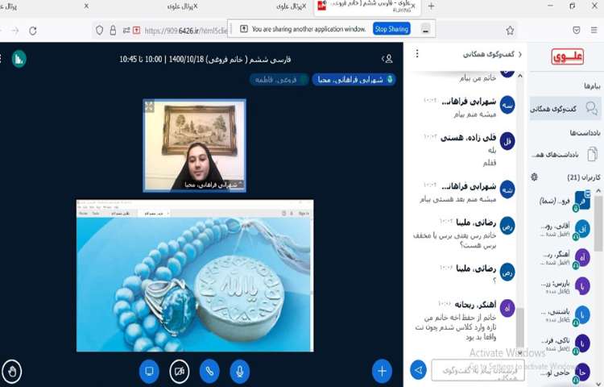Click the chat scroll up arrow

point(520,76)
